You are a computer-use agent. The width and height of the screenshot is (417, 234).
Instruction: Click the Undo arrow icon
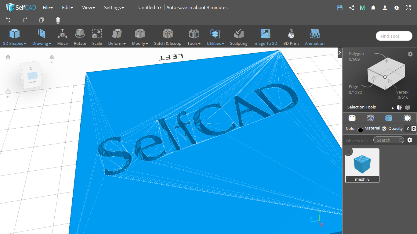8,20
